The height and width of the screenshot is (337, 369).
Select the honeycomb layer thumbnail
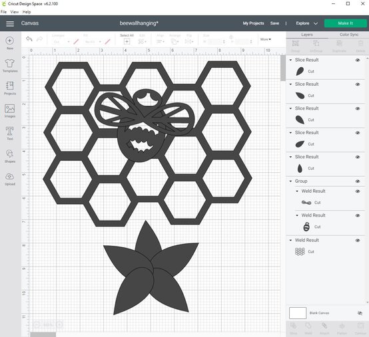[300, 252]
